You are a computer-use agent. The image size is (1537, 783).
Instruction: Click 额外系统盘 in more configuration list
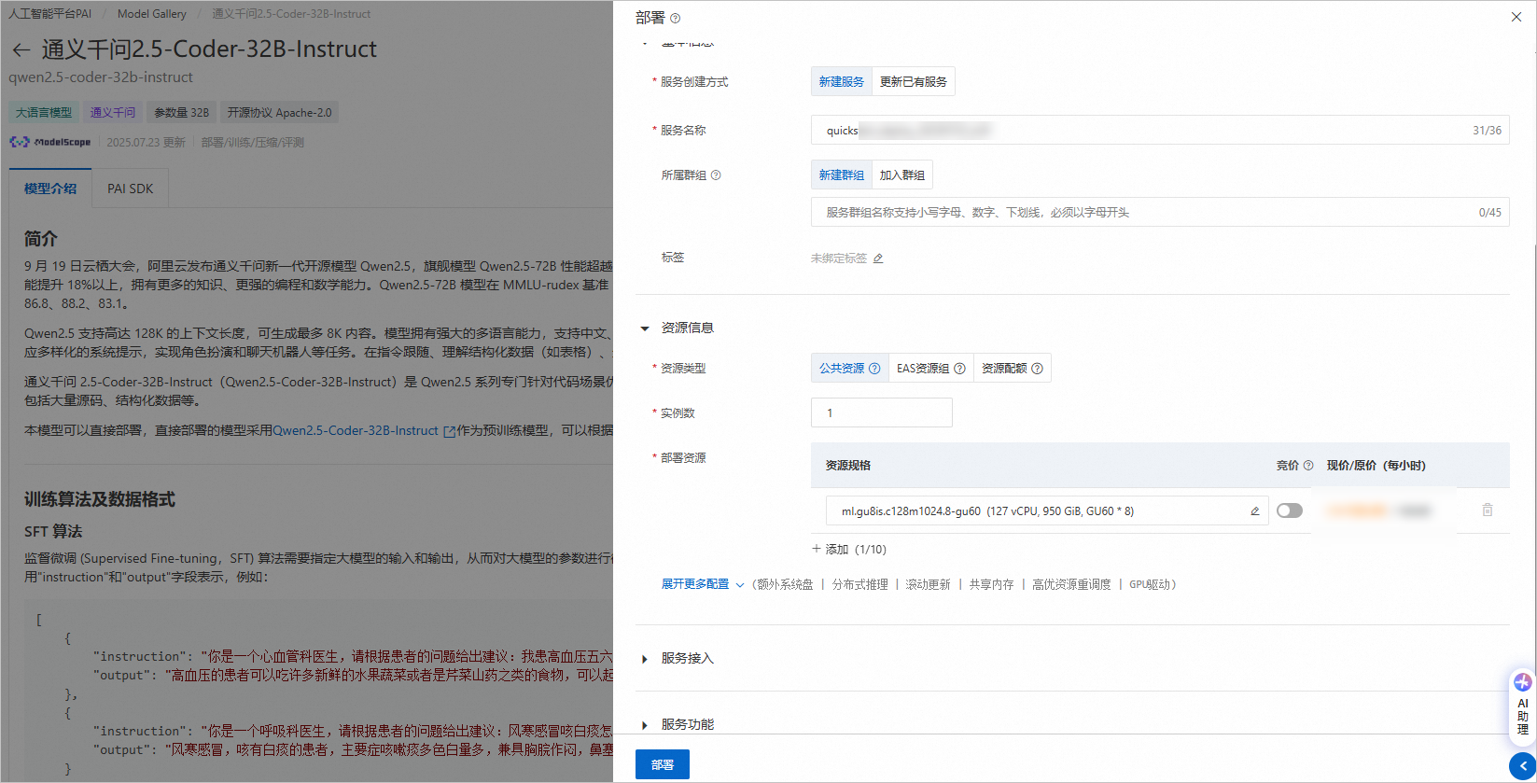coord(785,584)
